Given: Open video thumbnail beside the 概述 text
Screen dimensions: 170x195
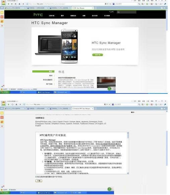Looking at the screenshot, I should (x=106, y=82).
